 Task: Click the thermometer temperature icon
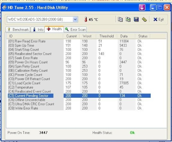click(x=86, y=20)
